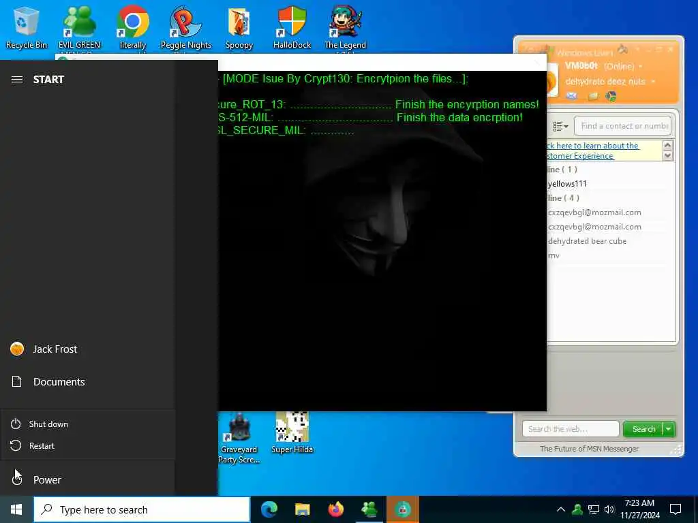
Task: Select the second cxzqevbgl@mozmail.com contact
Action: (594, 227)
